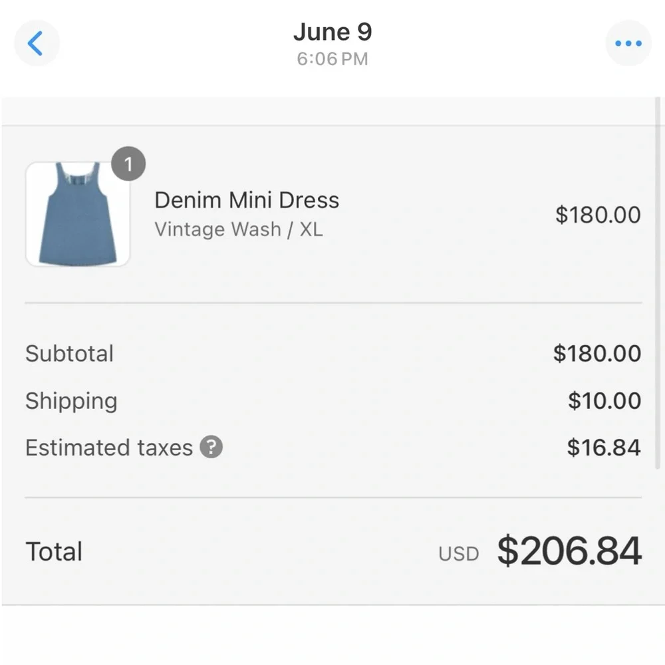The image size is (665, 665).
Task: Click the USD currency label
Action: pos(459,553)
